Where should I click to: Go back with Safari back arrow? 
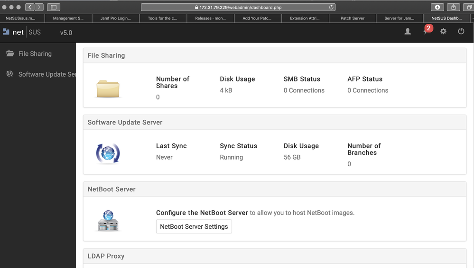[x=29, y=7]
